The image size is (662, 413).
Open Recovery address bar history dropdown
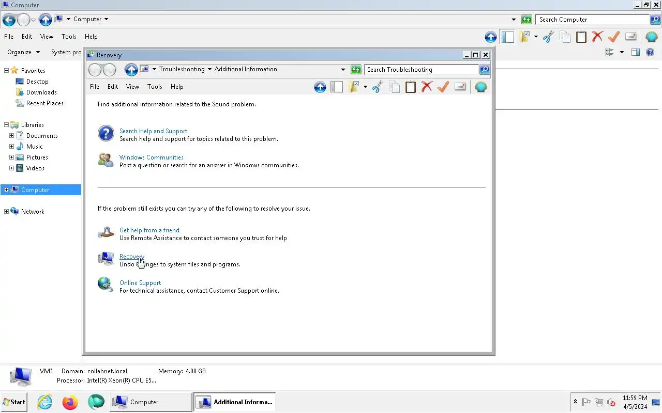point(343,70)
